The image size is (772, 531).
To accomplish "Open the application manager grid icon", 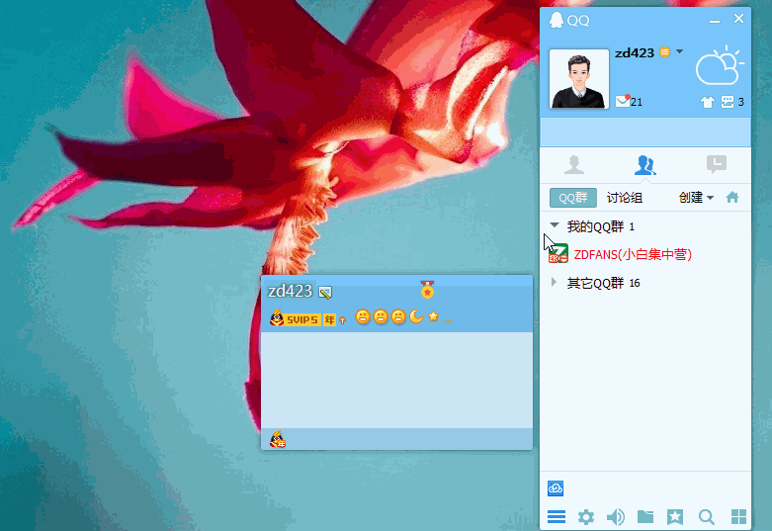I will [x=737, y=516].
